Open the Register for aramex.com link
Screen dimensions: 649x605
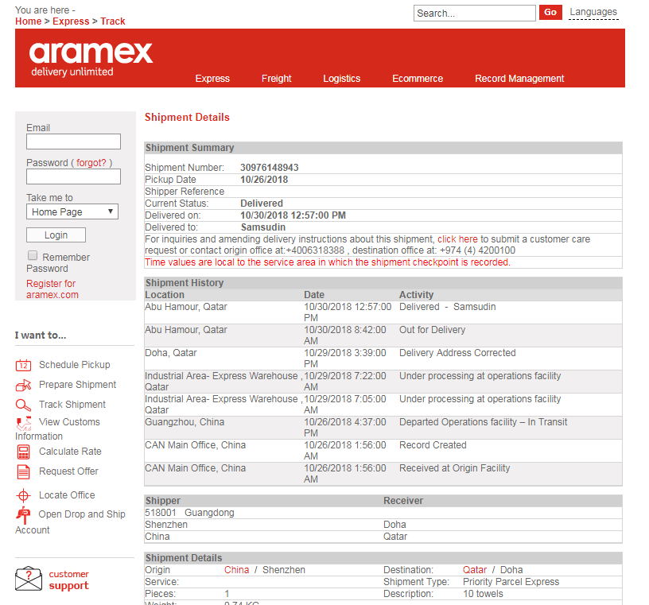point(52,289)
